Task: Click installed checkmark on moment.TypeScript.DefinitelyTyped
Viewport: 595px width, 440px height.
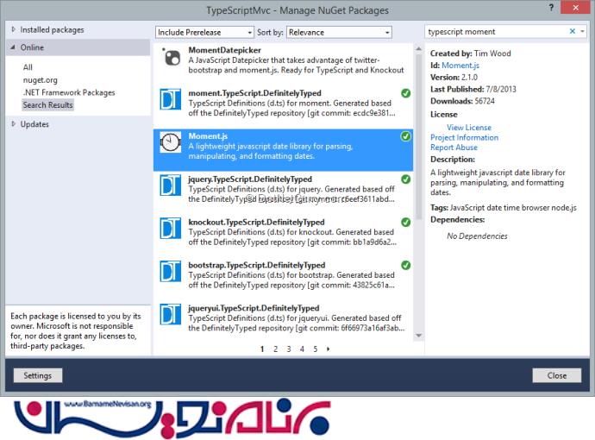Action: click(x=405, y=93)
